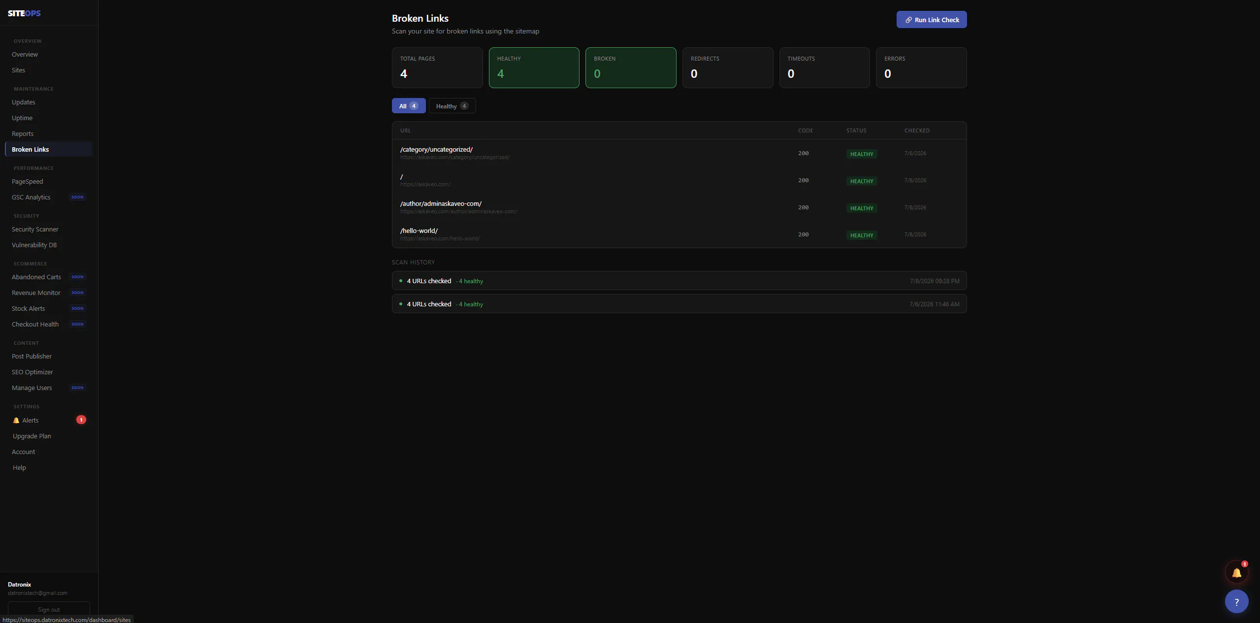Click the Broken stat card
Screen dimensions: 1260x623
pyautogui.click(x=631, y=67)
